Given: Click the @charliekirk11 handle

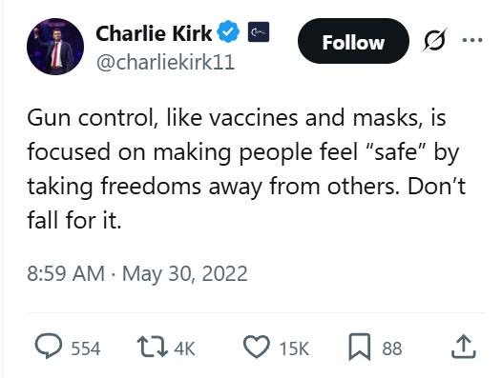Looking at the screenshot, I should (x=165, y=62).
